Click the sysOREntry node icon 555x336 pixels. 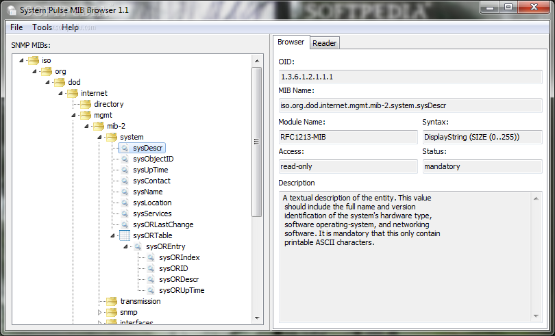[x=138, y=247]
